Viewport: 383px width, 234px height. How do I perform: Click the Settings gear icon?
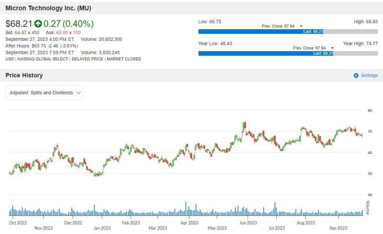(356, 75)
